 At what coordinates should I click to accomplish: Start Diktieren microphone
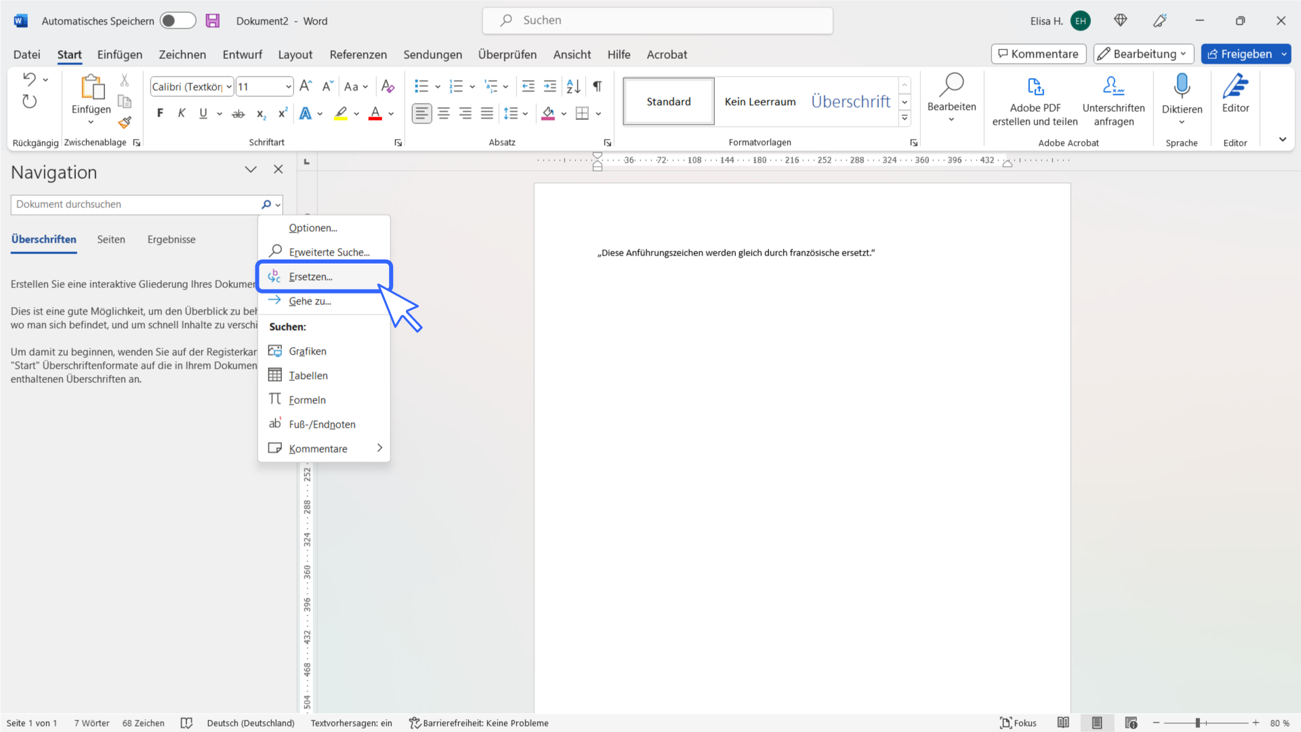coord(1182,85)
